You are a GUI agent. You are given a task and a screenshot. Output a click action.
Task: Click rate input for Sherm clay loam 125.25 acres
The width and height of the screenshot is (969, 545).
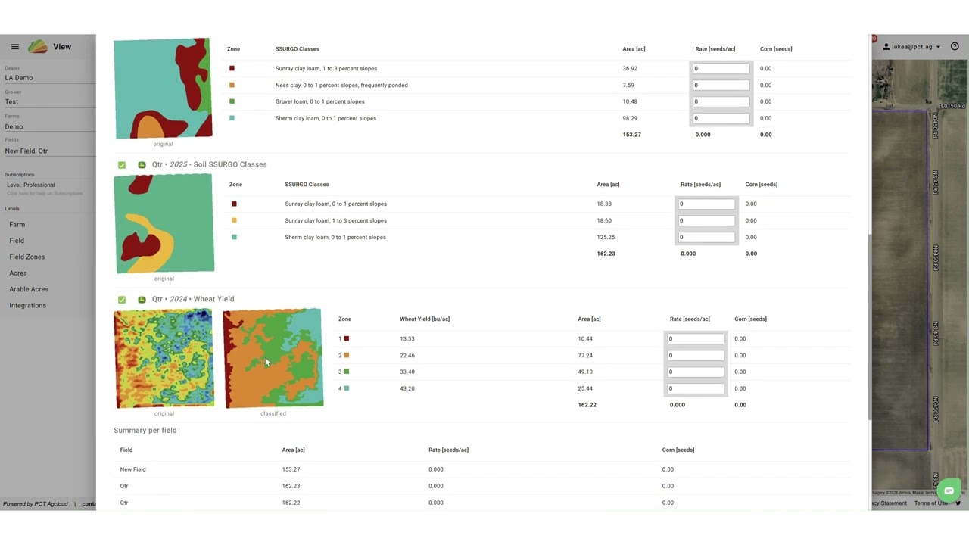(706, 237)
